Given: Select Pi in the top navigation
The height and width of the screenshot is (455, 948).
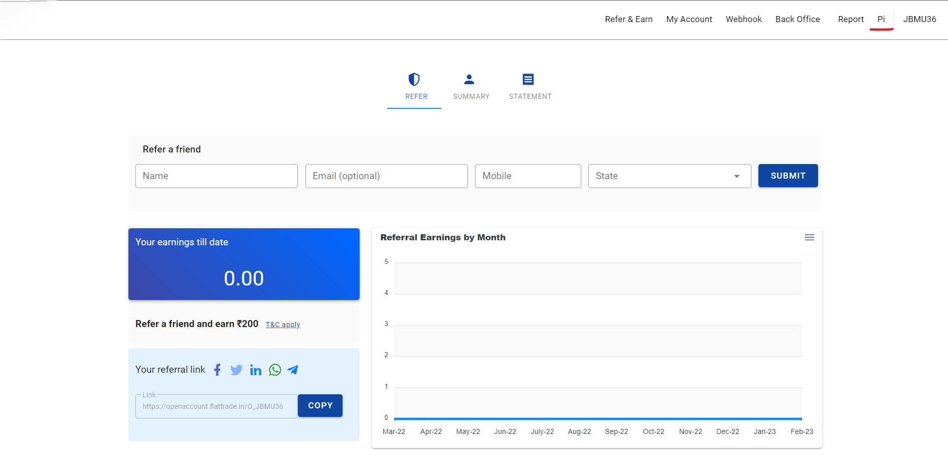Looking at the screenshot, I should tap(881, 19).
